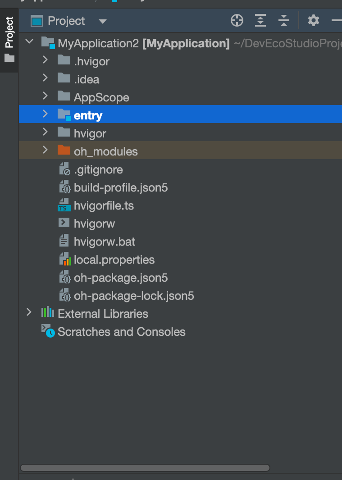Image resolution: width=342 pixels, height=480 pixels.
Task: Select the build-profile.json5 file
Action: tap(121, 188)
